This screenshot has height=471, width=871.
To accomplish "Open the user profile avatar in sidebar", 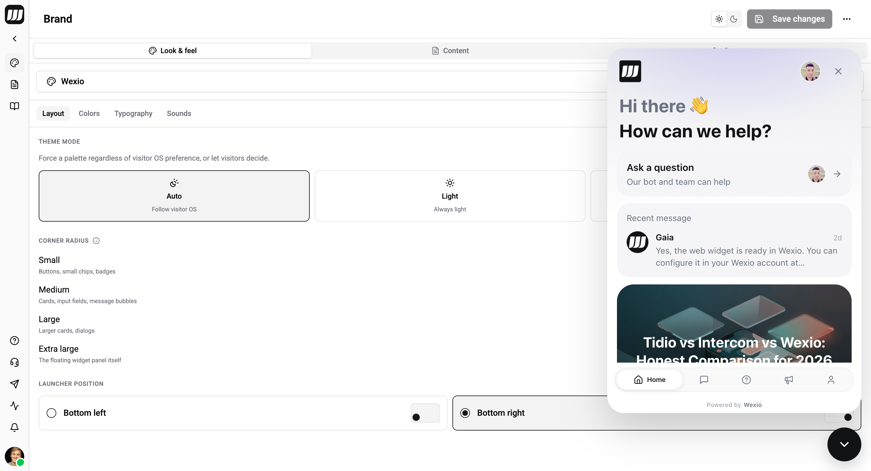I will [x=15, y=456].
